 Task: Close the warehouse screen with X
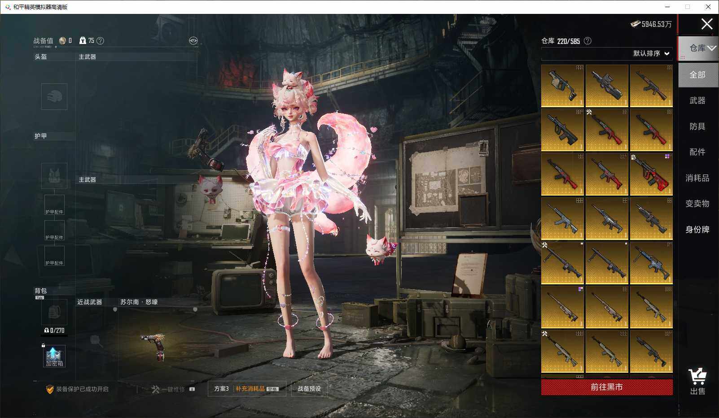coord(707,24)
